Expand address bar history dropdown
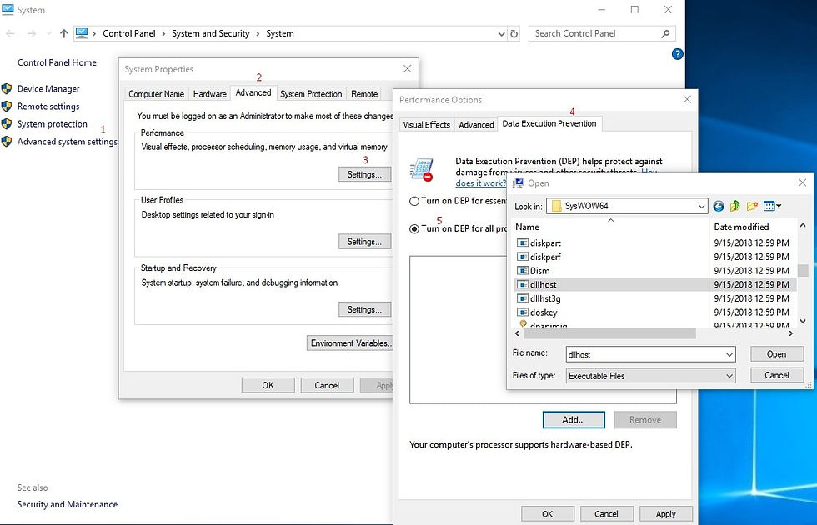Image resolution: width=817 pixels, height=525 pixels. coord(501,34)
